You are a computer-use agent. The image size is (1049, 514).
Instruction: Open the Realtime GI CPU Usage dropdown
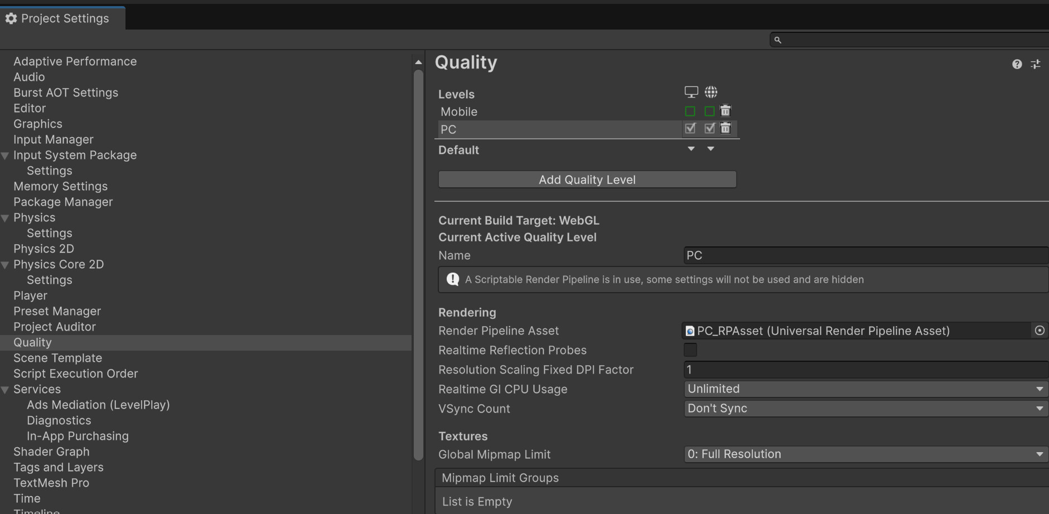(x=866, y=389)
